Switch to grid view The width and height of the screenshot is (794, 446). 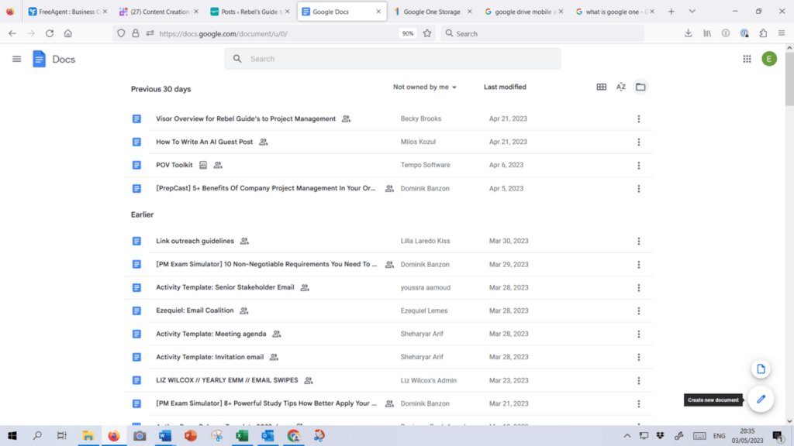(x=601, y=87)
